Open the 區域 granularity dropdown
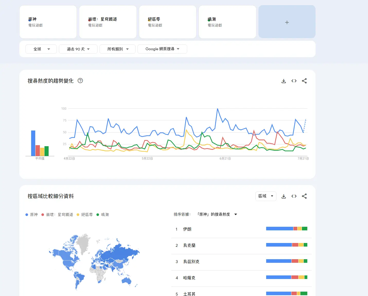 (x=266, y=196)
